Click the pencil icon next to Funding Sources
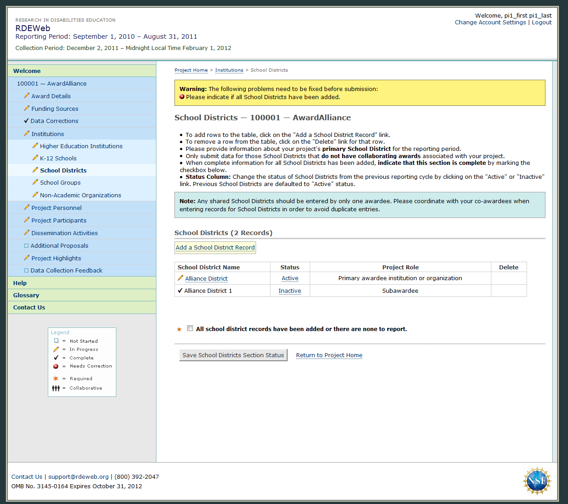The width and height of the screenshot is (568, 504). coord(27,108)
